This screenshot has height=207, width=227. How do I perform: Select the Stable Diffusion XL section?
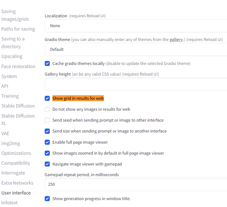[18, 120]
